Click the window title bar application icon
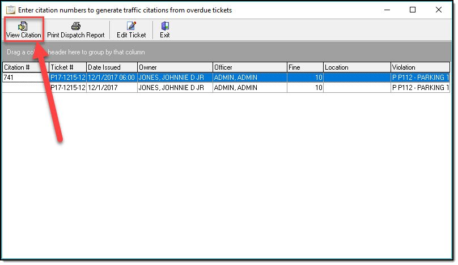 tap(11, 10)
